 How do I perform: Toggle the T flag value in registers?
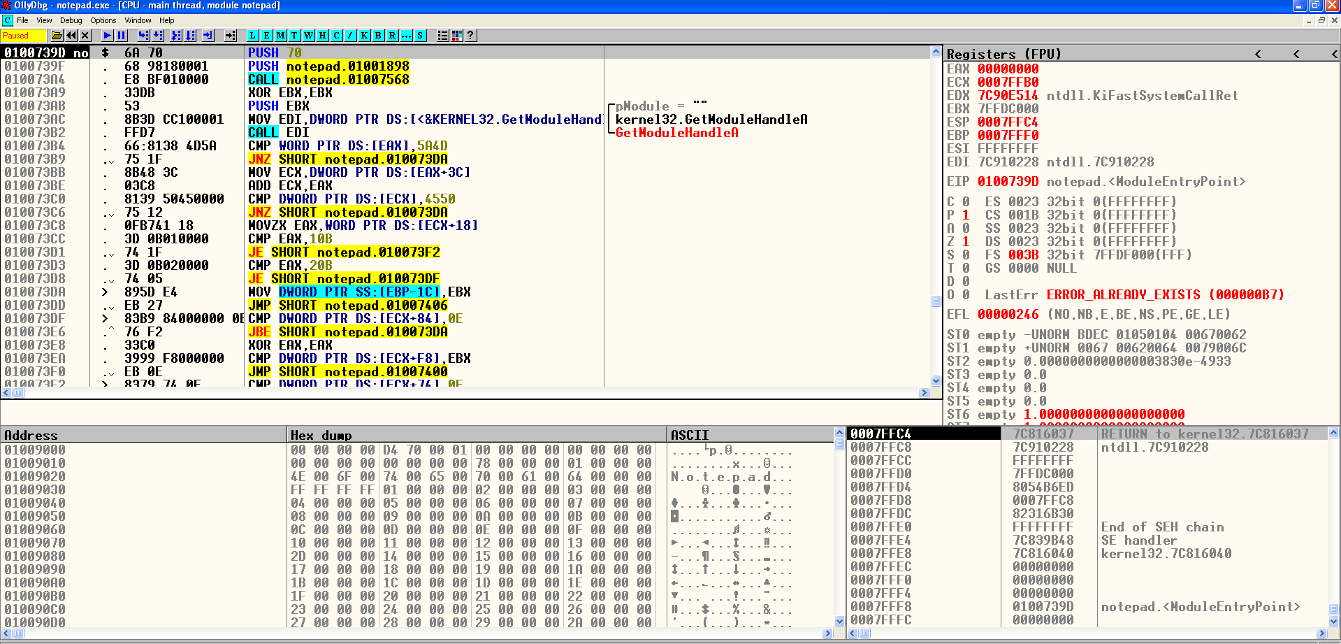click(x=966, y=268)
